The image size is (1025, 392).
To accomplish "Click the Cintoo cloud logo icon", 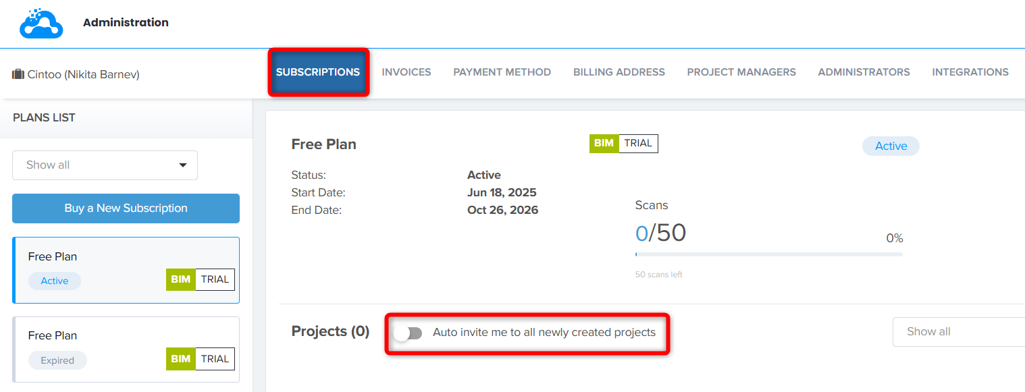I will point(41,23).
